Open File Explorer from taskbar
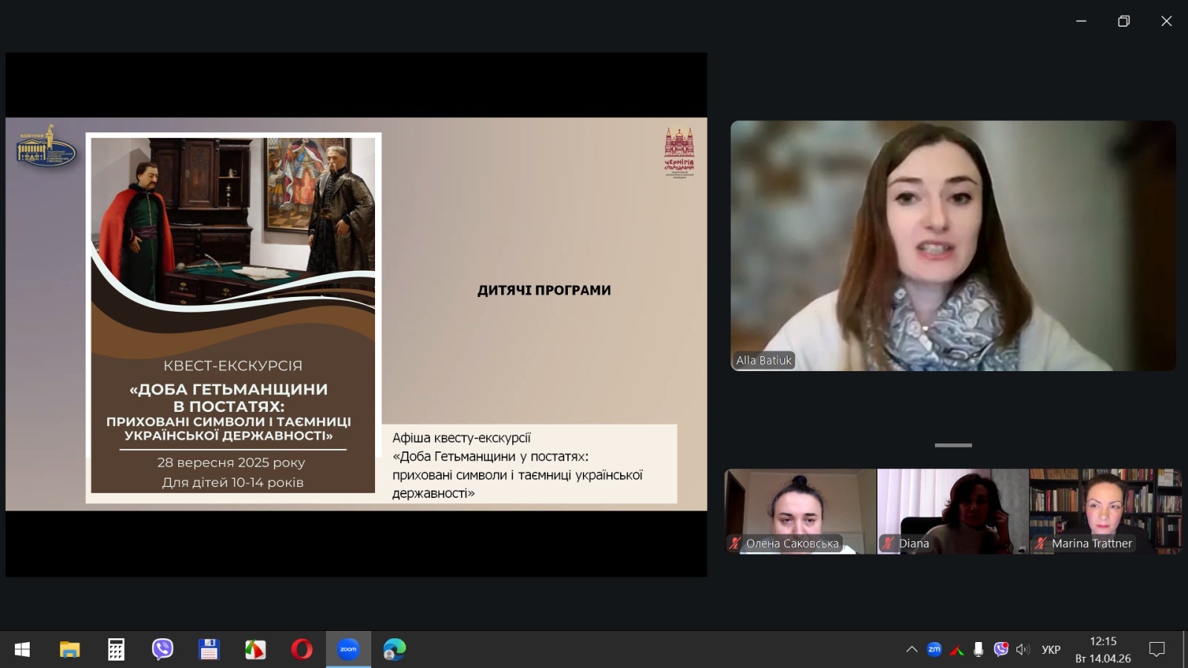The width and height of the screenshot is (1188, 668). [x=70, y=649]
